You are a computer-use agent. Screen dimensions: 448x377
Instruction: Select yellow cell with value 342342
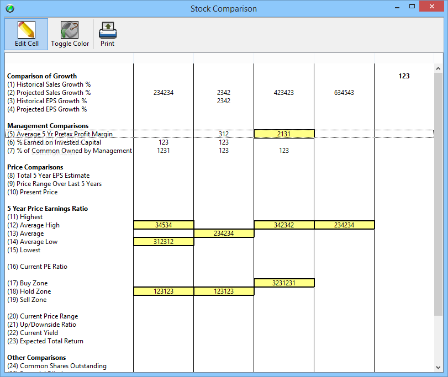[284, 225]
